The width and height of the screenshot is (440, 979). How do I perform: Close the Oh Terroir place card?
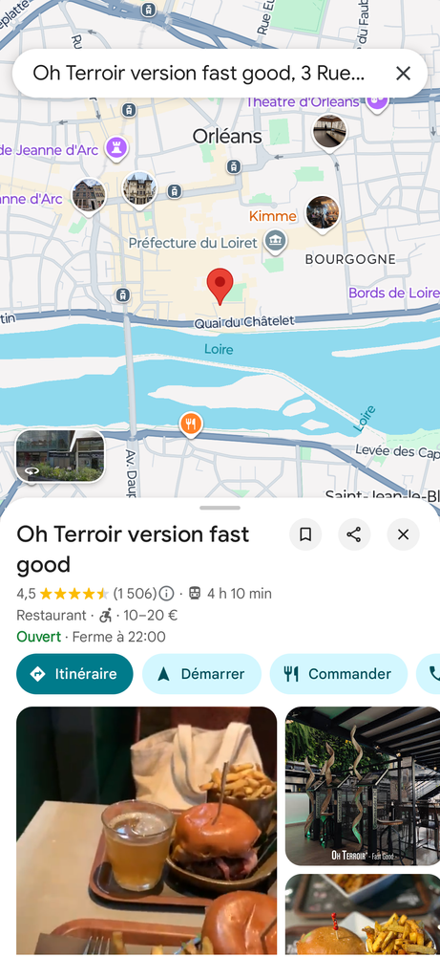pyautogui.click(x=403, y=534)
